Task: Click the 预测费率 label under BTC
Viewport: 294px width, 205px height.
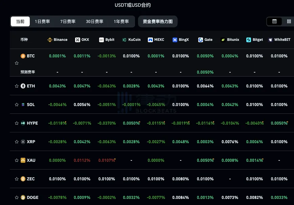Action: coord(28,72)
